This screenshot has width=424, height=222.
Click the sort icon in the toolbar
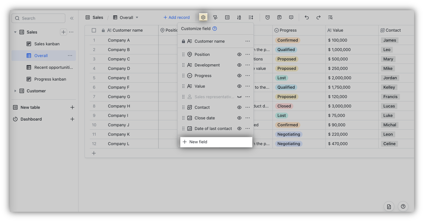pos(239,17)
